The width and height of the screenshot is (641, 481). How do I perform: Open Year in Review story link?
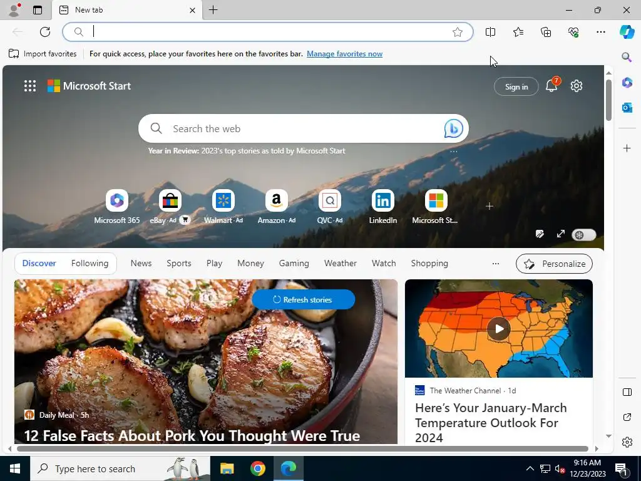coord(247,151)
